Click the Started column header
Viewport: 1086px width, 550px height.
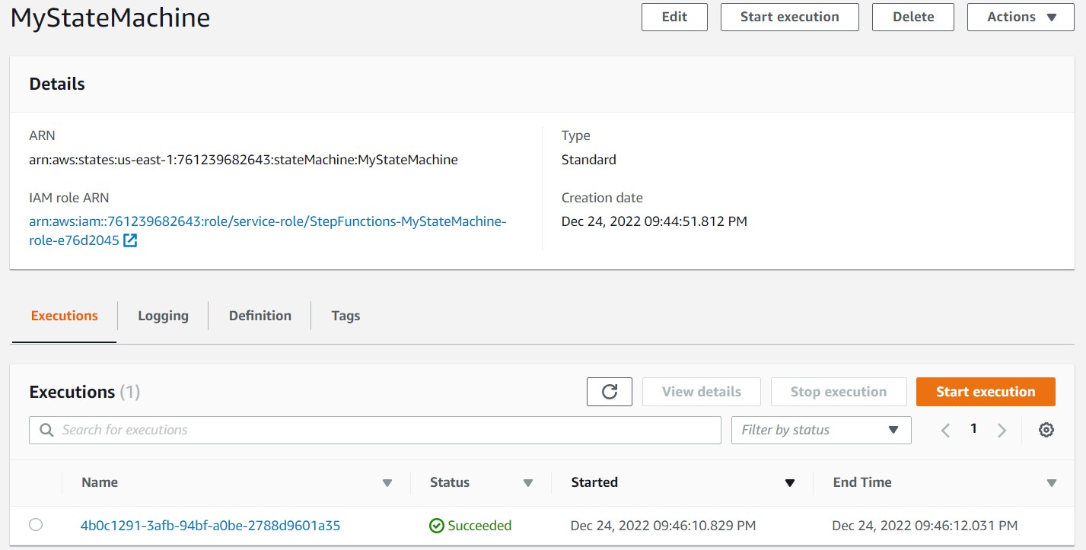pyautogui.click(x=594, y=482)
